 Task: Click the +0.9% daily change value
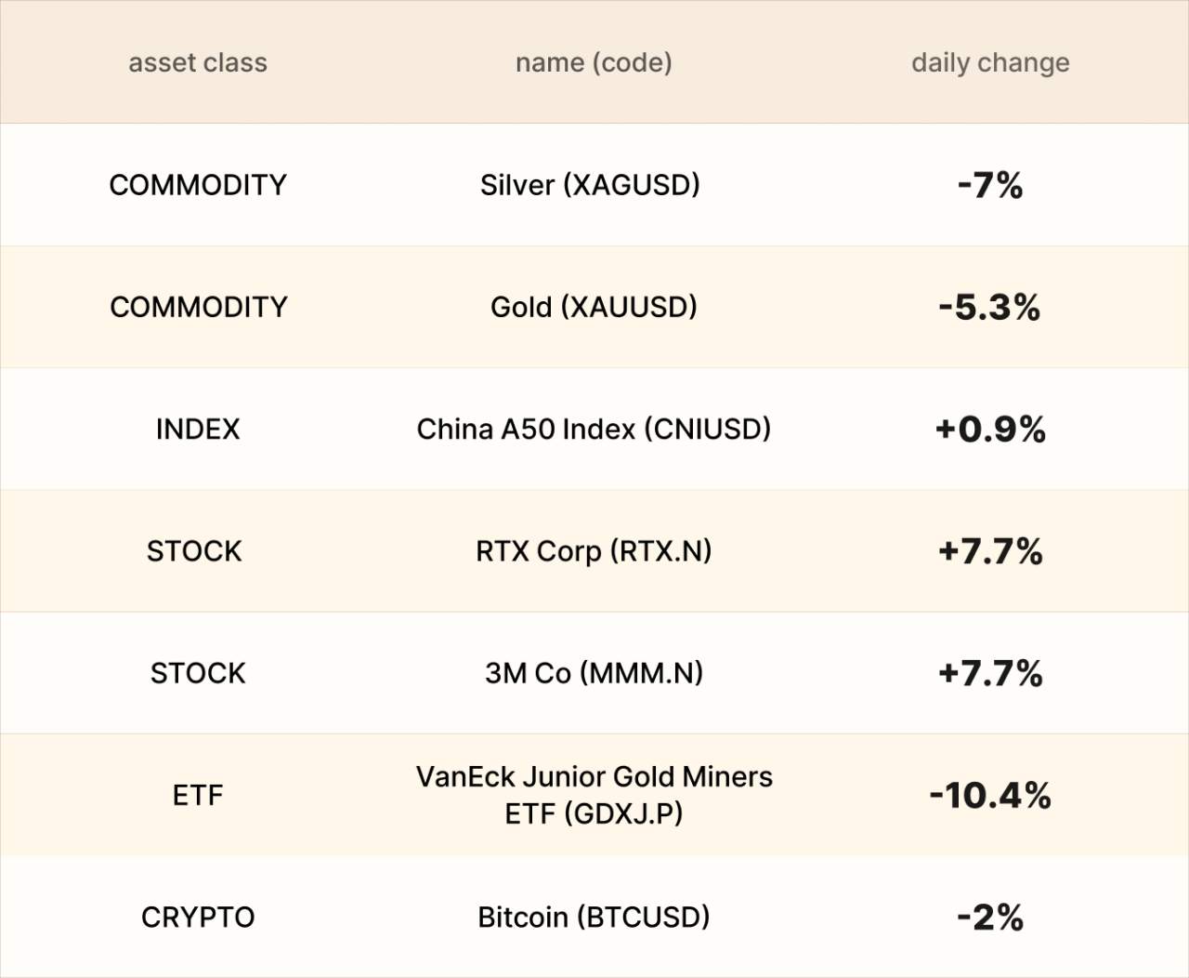(x=990, y=429)
